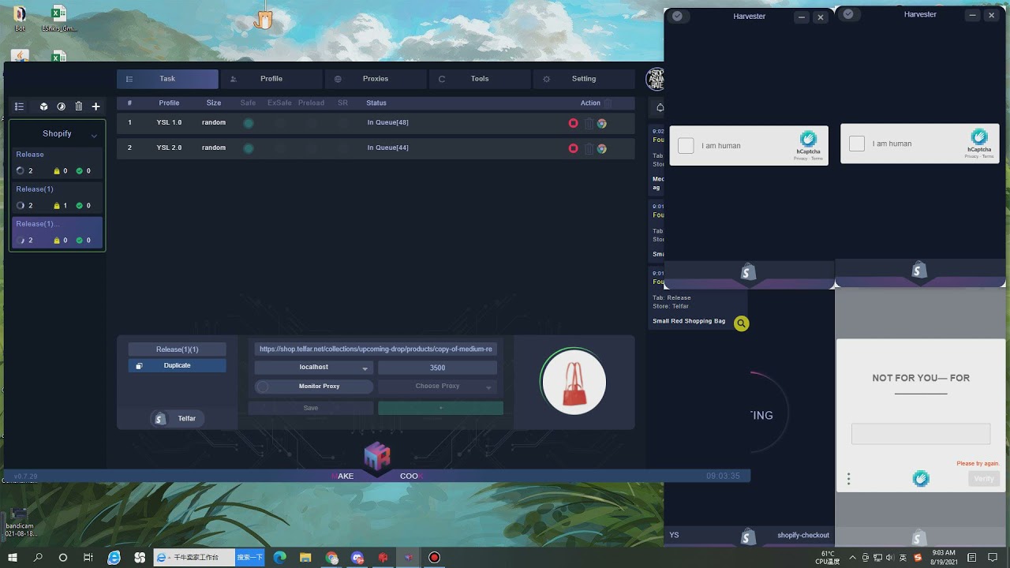The width and height of the screenshot is (1010, 568).
Task: Toggle Safe mode for task YSL 2.0
Action: (x=249, y=148)
